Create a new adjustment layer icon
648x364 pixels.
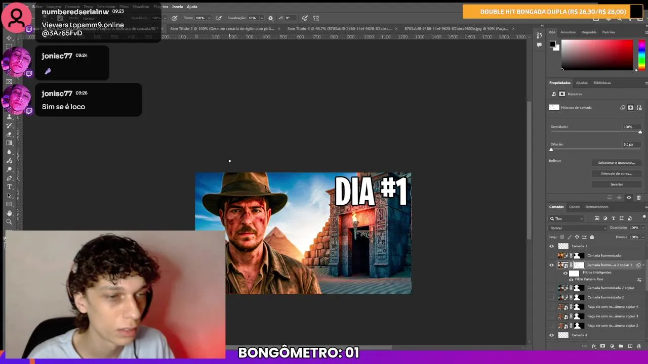tap(612, 346)
